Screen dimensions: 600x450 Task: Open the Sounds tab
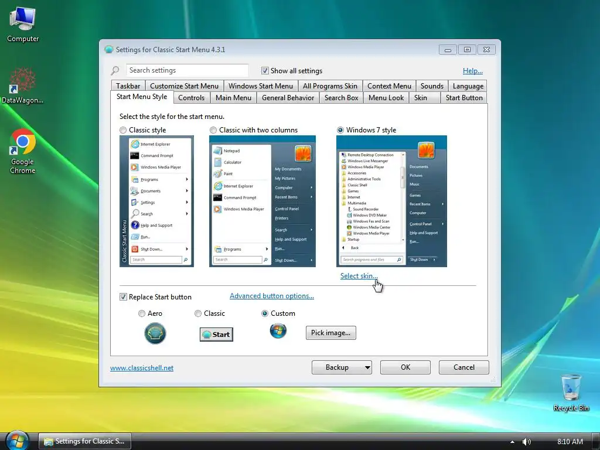432,86
